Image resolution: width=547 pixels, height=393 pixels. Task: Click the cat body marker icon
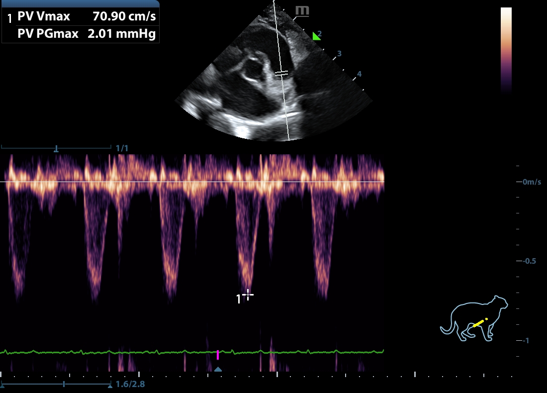pyautogui.click(x=474, y=319)
